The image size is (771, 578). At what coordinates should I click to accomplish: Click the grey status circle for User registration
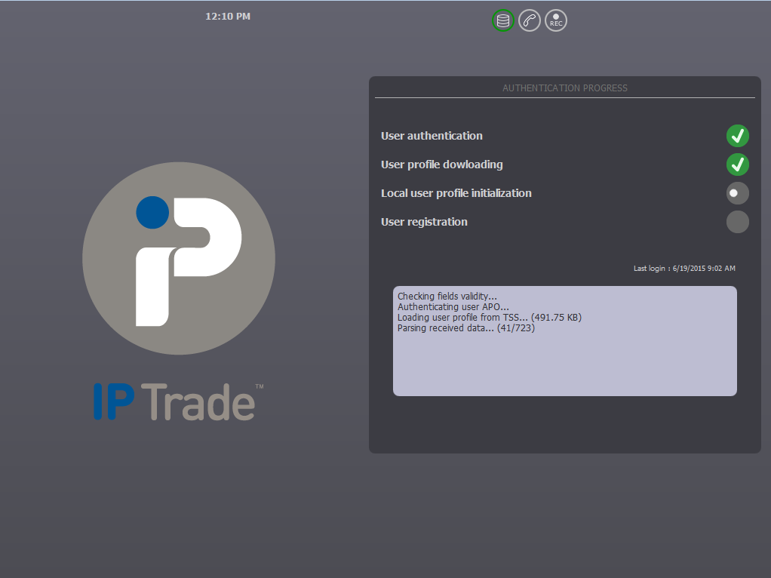pyautogui.click(x=738, y=222)
